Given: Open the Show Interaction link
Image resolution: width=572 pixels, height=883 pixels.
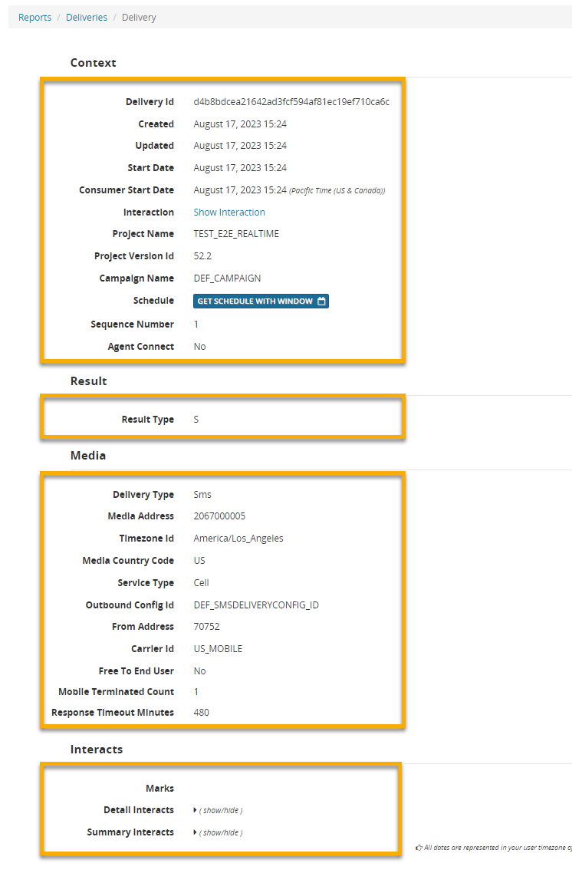Looking at the screenshot, I should pyautogui.click(x=229, y=213).
